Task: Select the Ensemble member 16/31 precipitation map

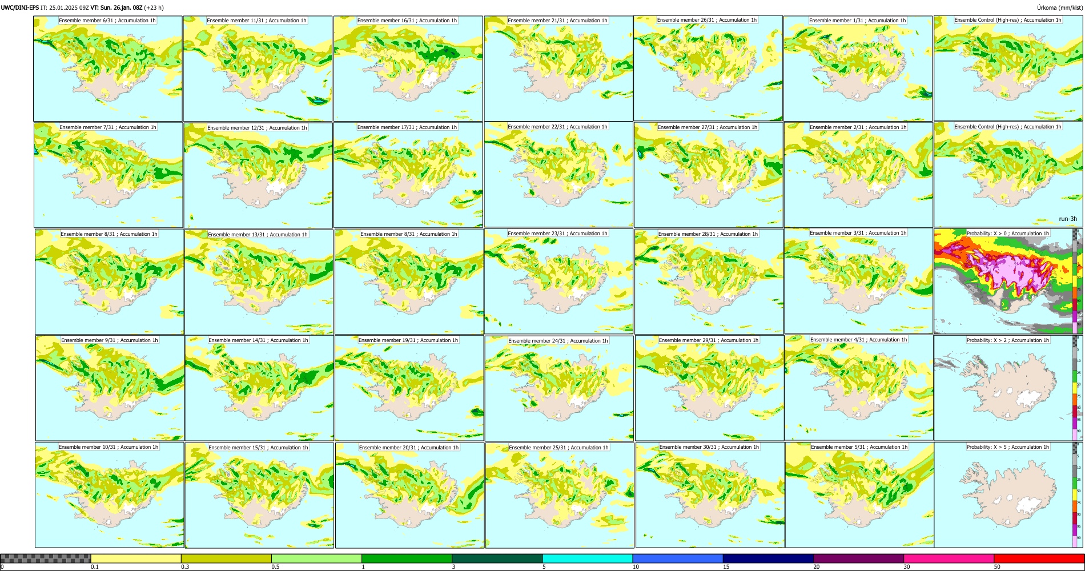Action: click(408, 68)
